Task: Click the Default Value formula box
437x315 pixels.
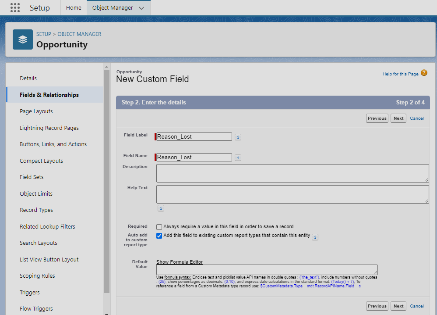Action: coord(267,270)
